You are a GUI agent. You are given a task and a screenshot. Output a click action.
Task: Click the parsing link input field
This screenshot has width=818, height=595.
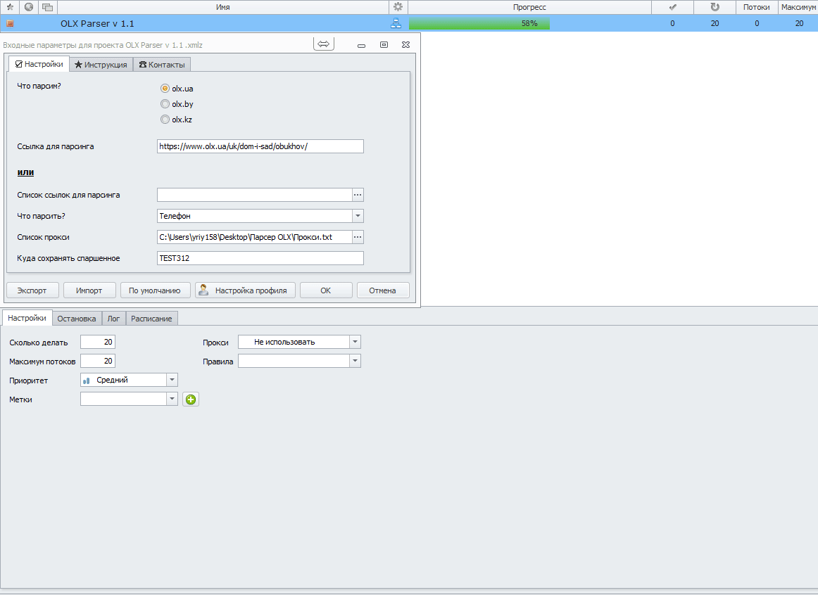tap(260, 146)
